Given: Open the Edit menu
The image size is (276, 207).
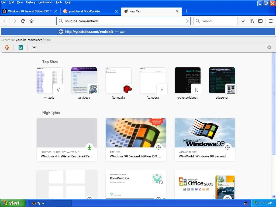Looking at the screenshot, I should (x=11, y=2).
